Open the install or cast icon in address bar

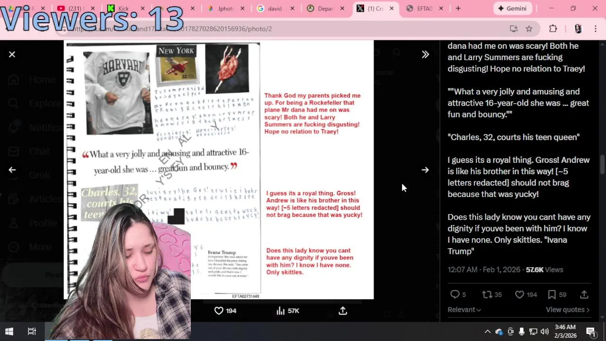[x=514, y=29]
